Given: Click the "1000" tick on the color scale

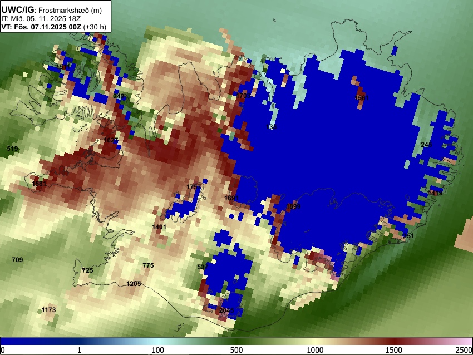Looking at the screenshot, I should coord(315,350).
